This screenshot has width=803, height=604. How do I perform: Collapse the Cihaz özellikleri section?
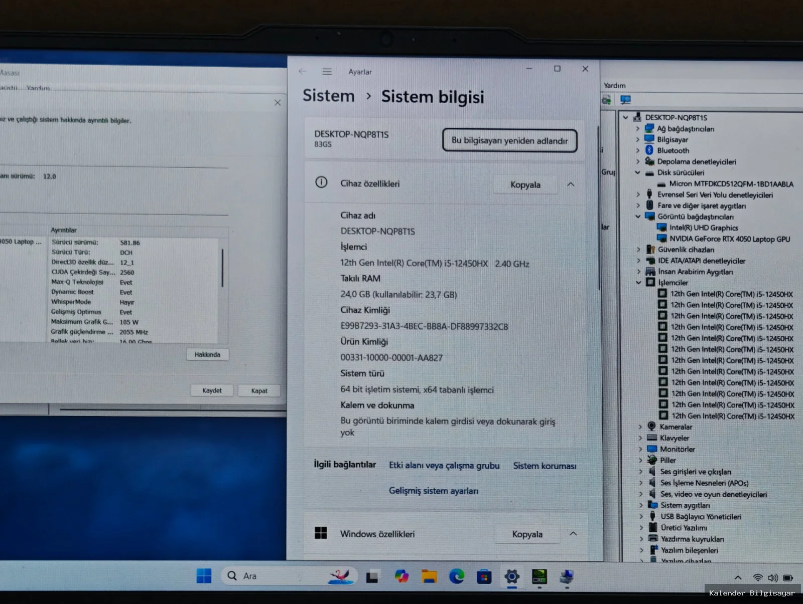571,184
